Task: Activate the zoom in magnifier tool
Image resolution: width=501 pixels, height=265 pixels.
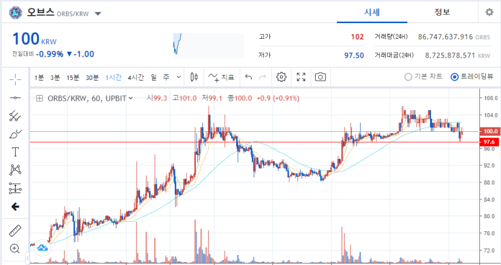Action: 15,248
